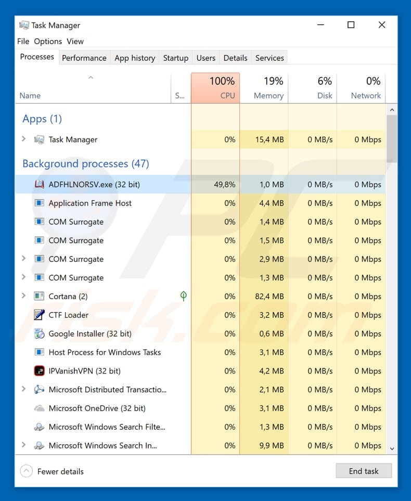Screen dimensions: 411x501
Task: Select COM Surrogate 1,4 MB row
Action: coord(200,222)
